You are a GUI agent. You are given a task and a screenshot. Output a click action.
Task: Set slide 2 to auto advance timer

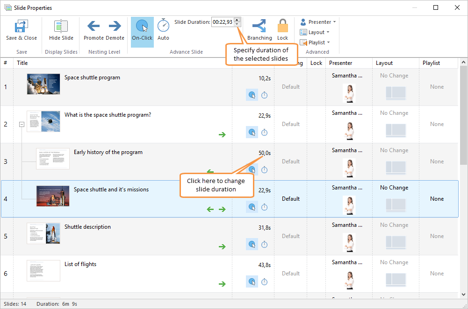265,132
